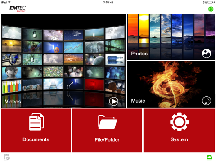Screen dimensions: 216x162
Task: Click the colored bottles video thumbnail
Action: pos(12,86)
